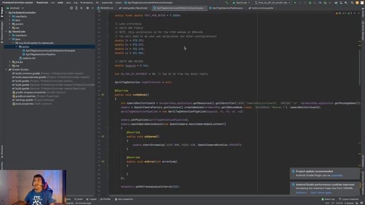The width and height of the screenshot is (365, 205).
Task: Open the Search Everywhere magnifier
Action: coord(352,3)
